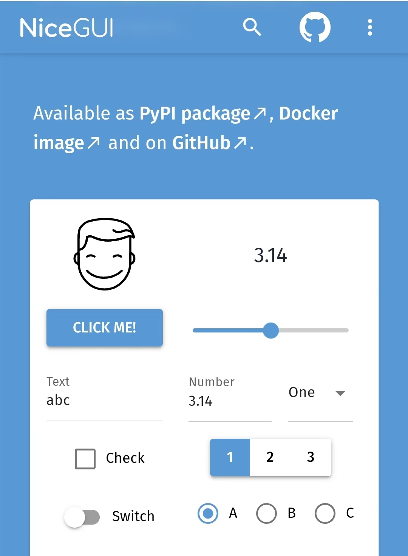
Task: Click the NiceGUI logo
Action: click(x=66, y=28)
